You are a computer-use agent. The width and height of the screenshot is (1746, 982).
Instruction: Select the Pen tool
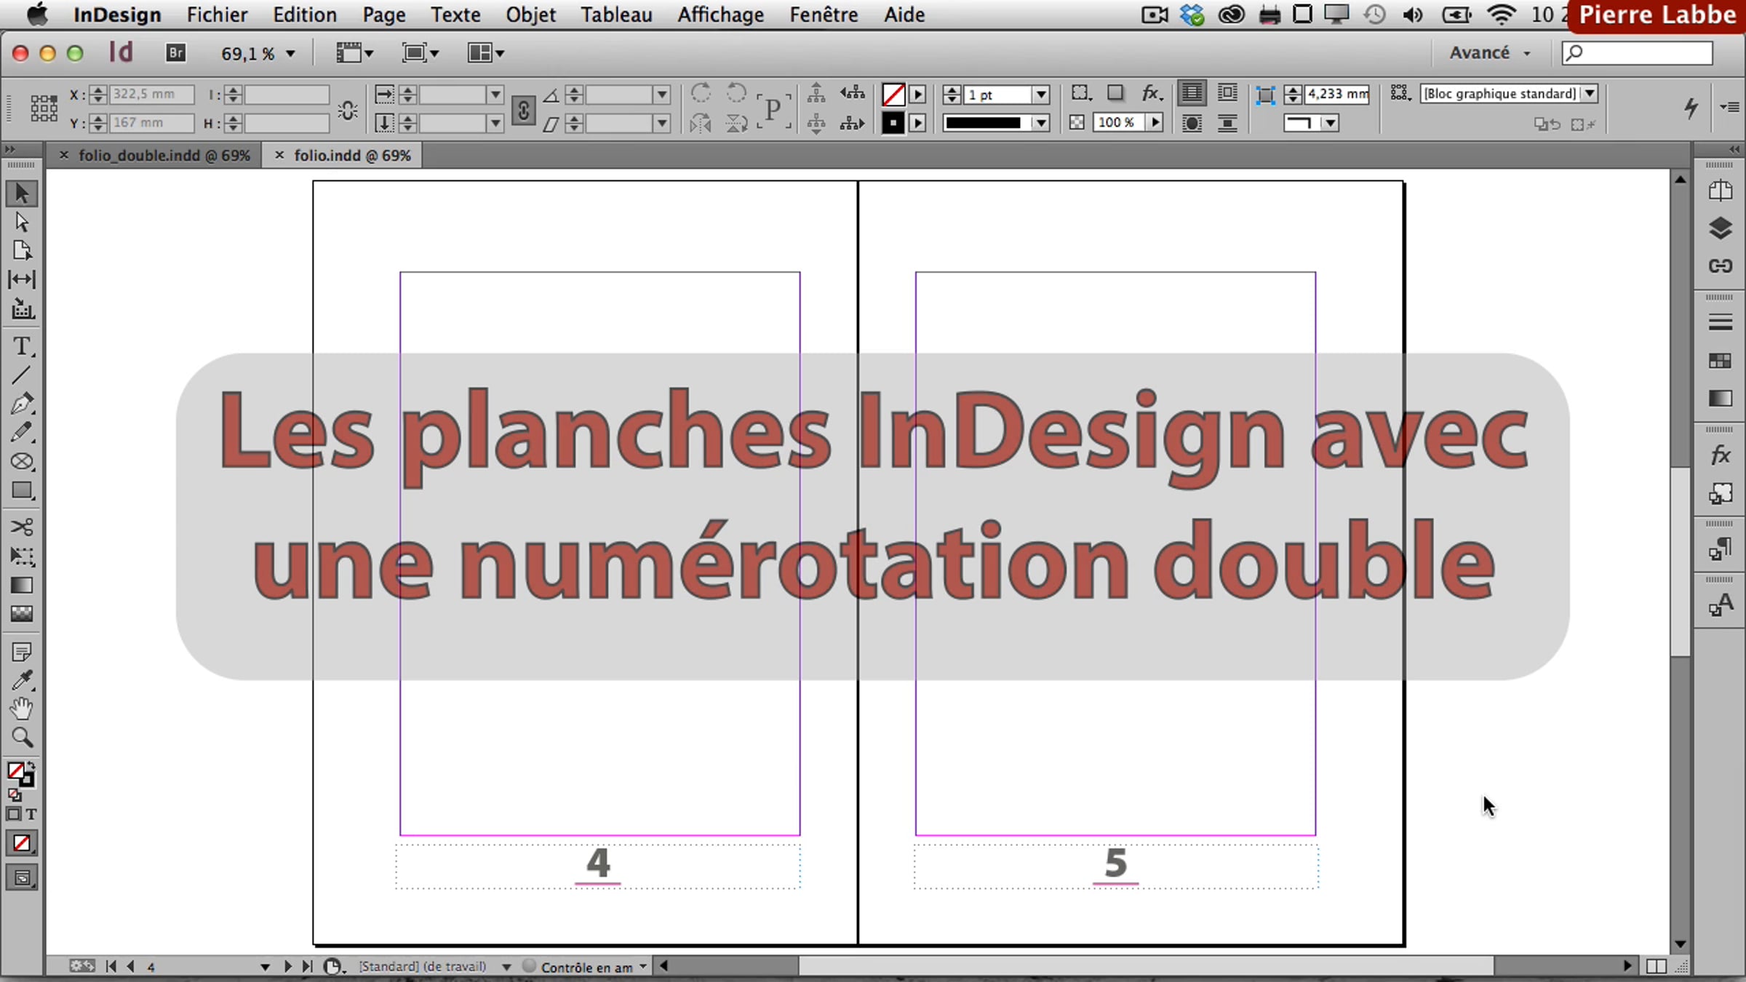point(22,403)
